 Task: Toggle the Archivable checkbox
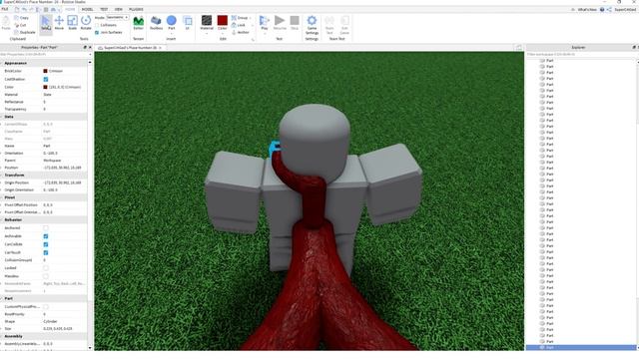pos(46,236)
